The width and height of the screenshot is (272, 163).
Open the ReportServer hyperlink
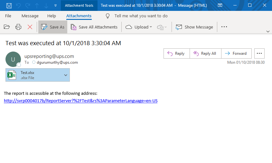(80, 101)
